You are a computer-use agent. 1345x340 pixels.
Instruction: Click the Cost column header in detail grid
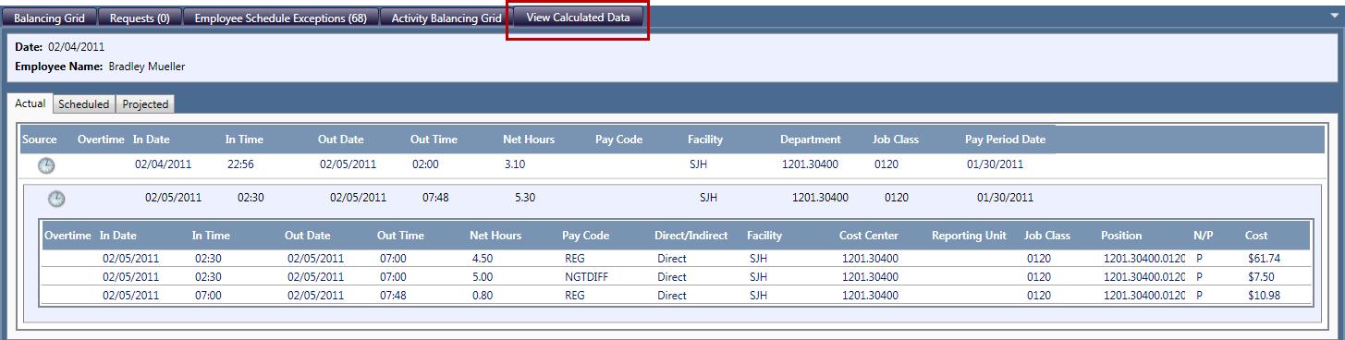click(1256, 236)
